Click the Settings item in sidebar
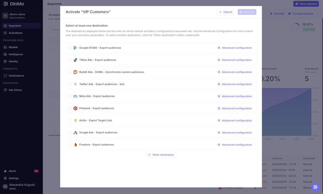This screenshot has width=323, height=194. (x=21, y=178)
